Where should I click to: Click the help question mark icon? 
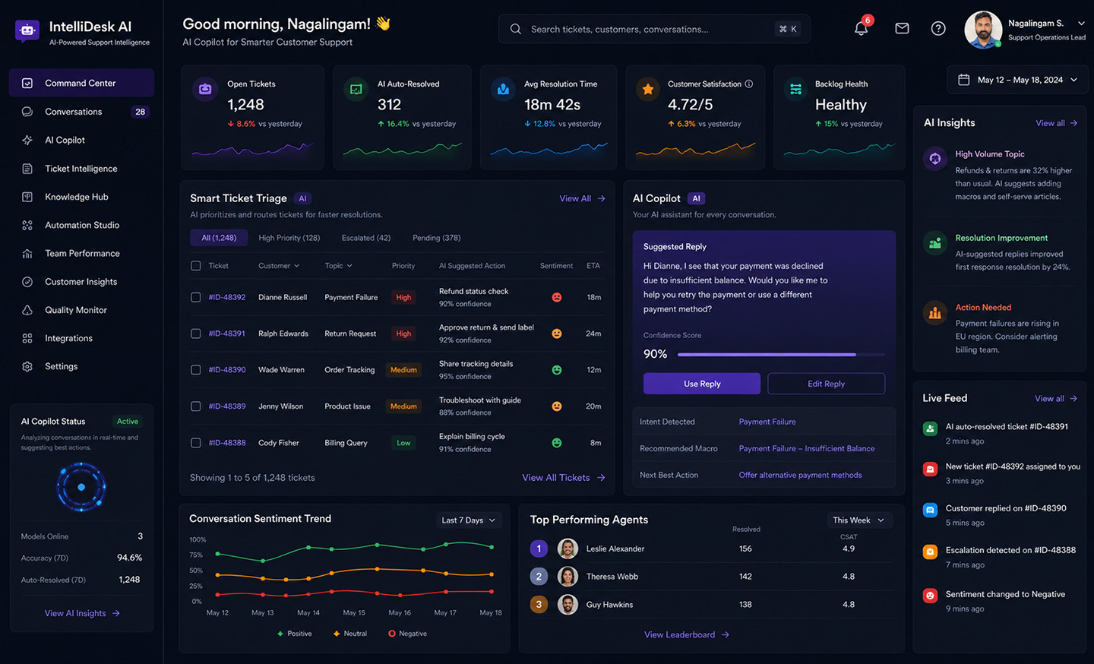tap(938, 28)
